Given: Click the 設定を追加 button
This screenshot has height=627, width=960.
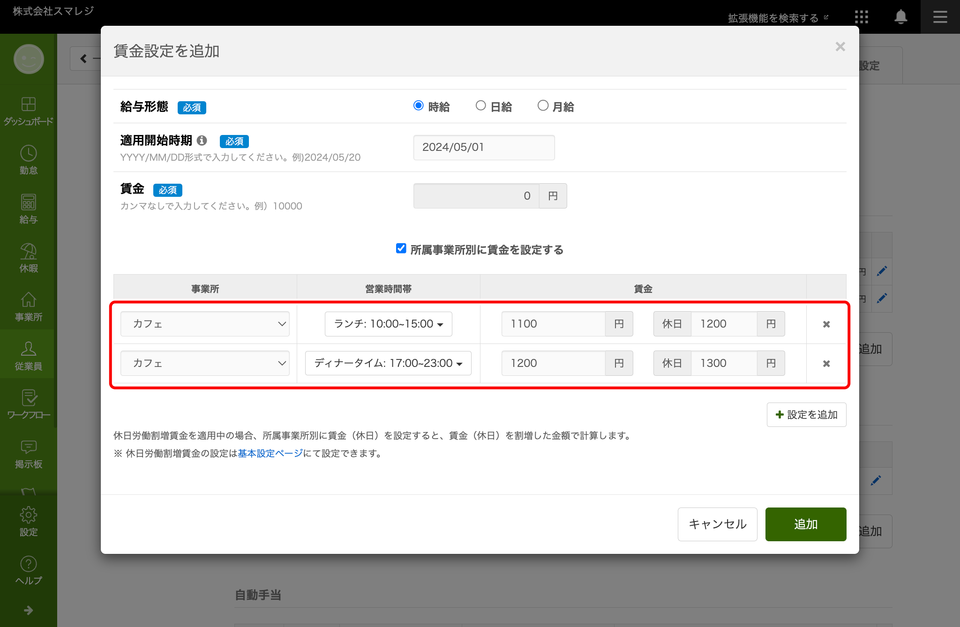Looking at the screenshot, I should 806,415.
